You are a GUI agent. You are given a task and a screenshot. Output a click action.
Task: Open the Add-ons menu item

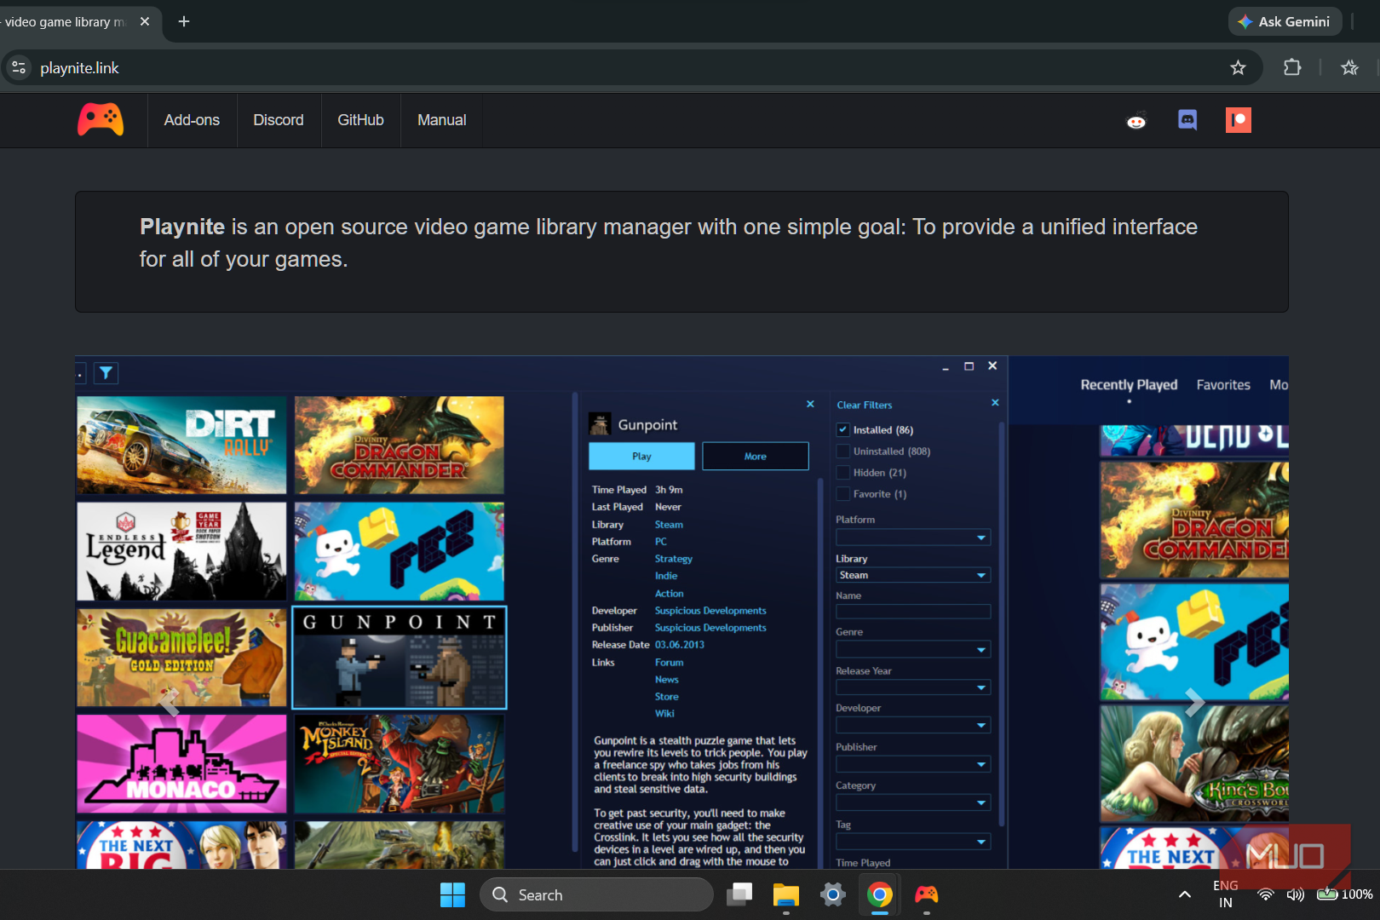pos(192,120)
